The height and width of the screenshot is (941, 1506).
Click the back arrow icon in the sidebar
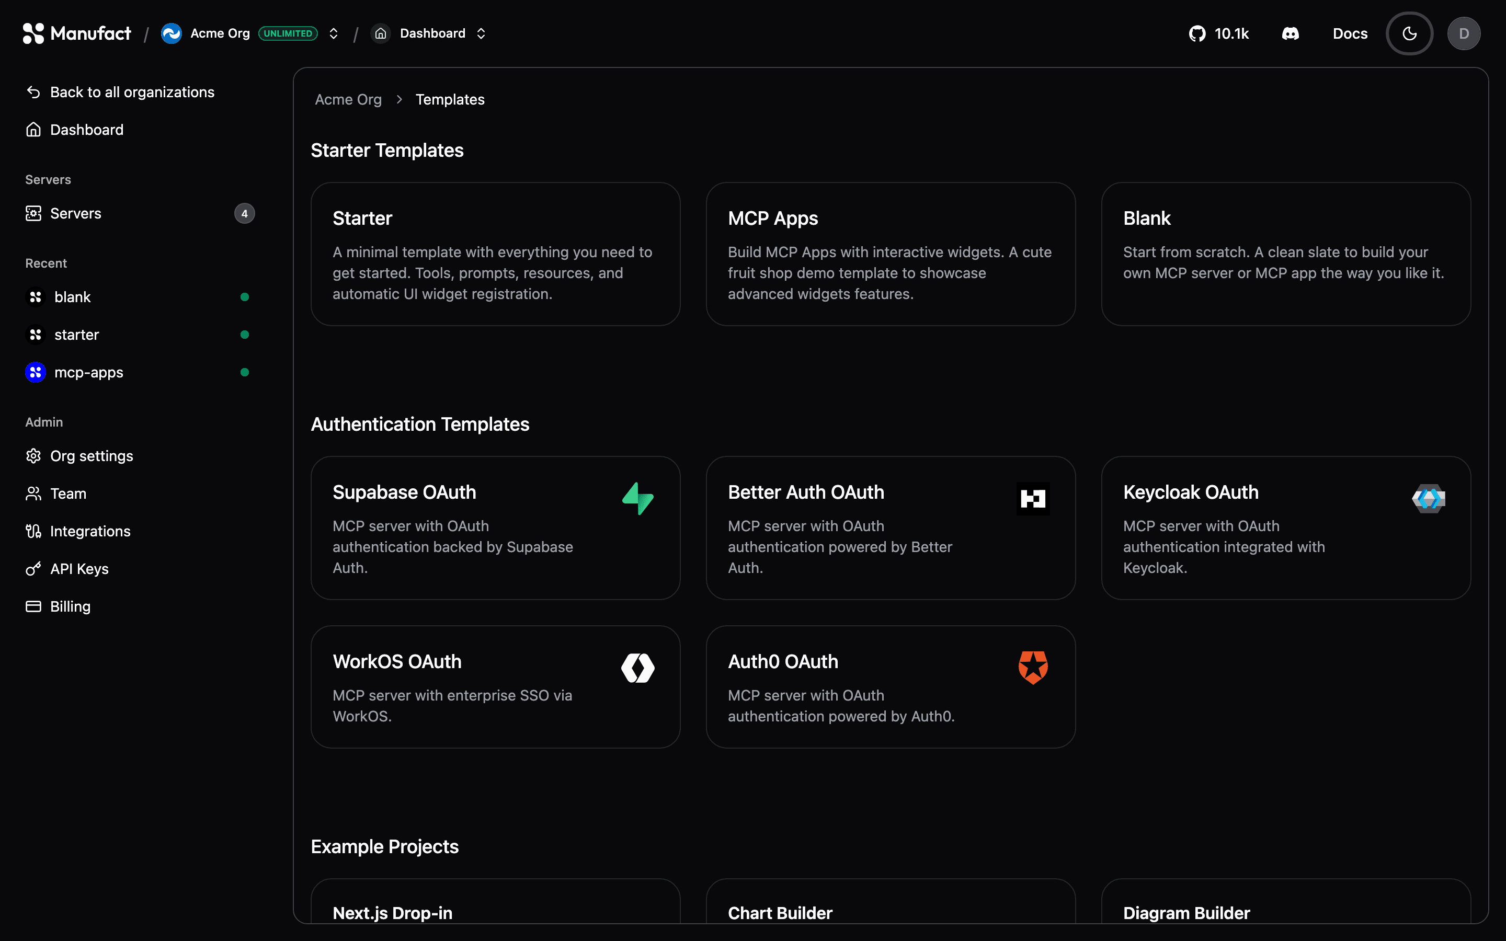[x=33, y=92]
